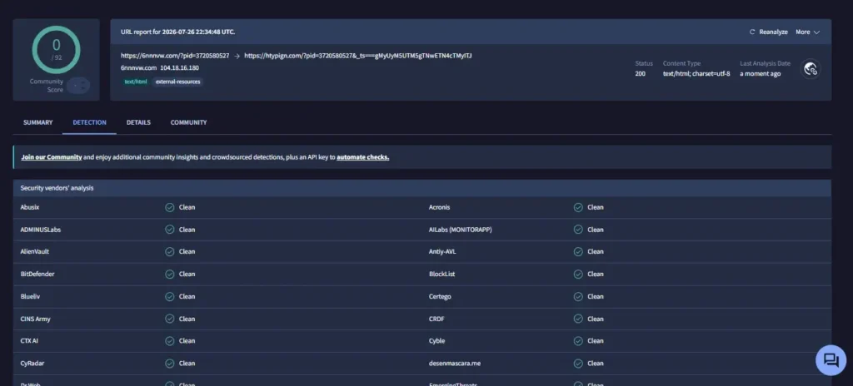Click the Clean check icon for Abusix

click(x=170, y=207)
